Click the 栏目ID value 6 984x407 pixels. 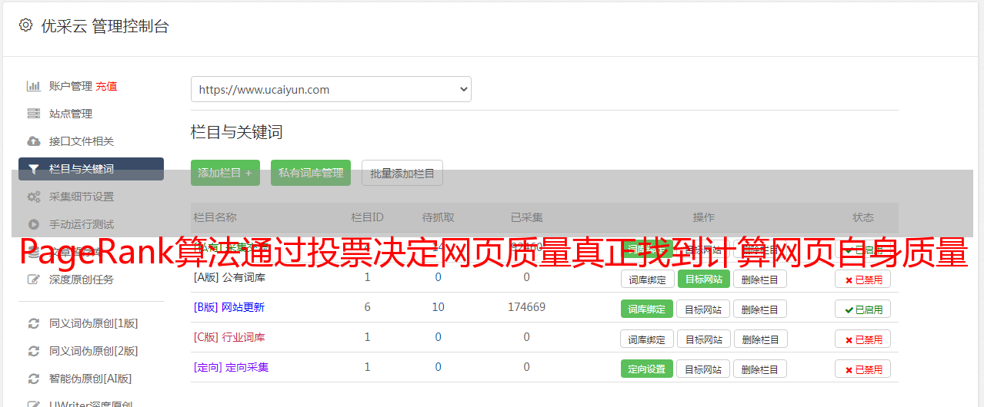click(367, 307)
